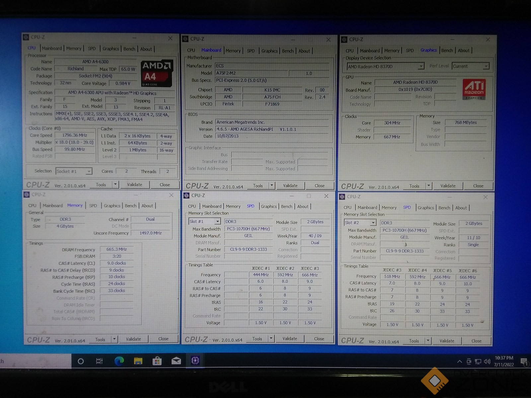The height and width of the screenshot is (398, 531).
Task: Click CPU-Z title icon in Slot #2 SPD window
Action: 342,197
